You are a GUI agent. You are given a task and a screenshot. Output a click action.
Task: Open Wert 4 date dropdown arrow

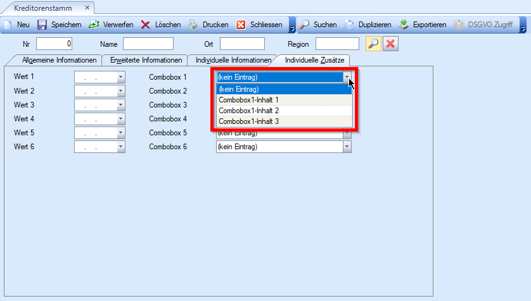121,119
